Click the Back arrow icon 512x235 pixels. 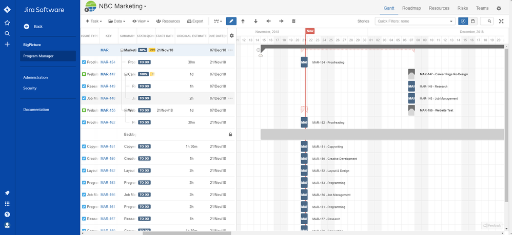coord(27,27)
